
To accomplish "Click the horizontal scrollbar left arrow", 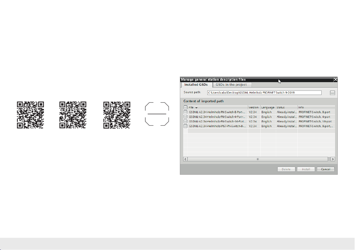I will 185,159.
